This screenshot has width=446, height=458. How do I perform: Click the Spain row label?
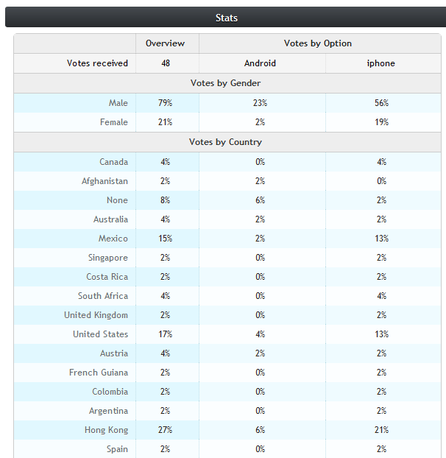point(117,449)
